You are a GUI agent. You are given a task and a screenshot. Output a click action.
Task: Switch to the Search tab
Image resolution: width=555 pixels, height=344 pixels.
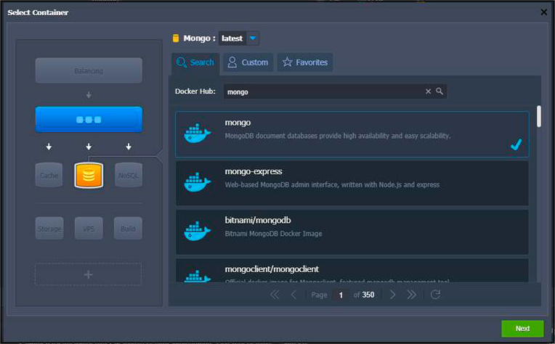point(195,62)
